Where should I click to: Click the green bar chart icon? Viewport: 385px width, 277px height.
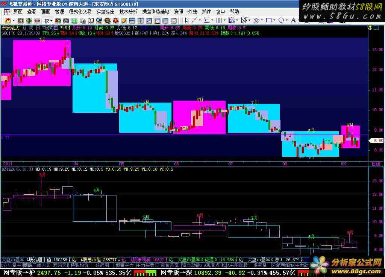click(74, 21)
